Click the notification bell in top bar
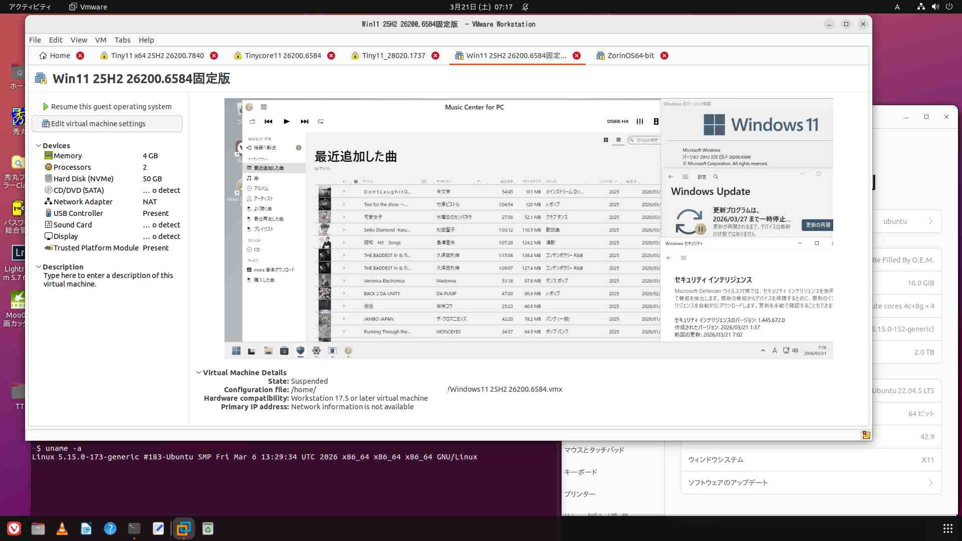This screenshot has width=962, height=541. pos(525,7)
